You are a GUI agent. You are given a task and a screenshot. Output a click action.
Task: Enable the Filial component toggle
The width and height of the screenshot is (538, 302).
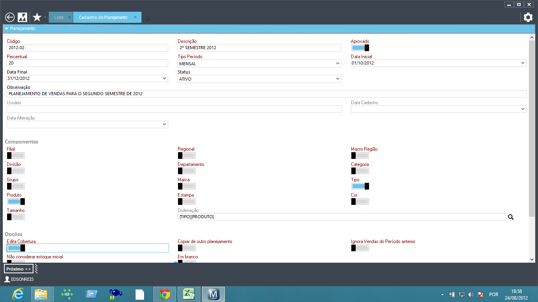coord(16,156)
